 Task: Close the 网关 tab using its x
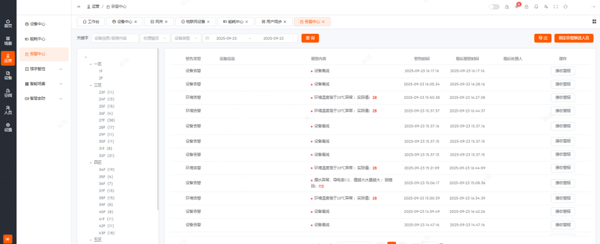pos(166,22)
